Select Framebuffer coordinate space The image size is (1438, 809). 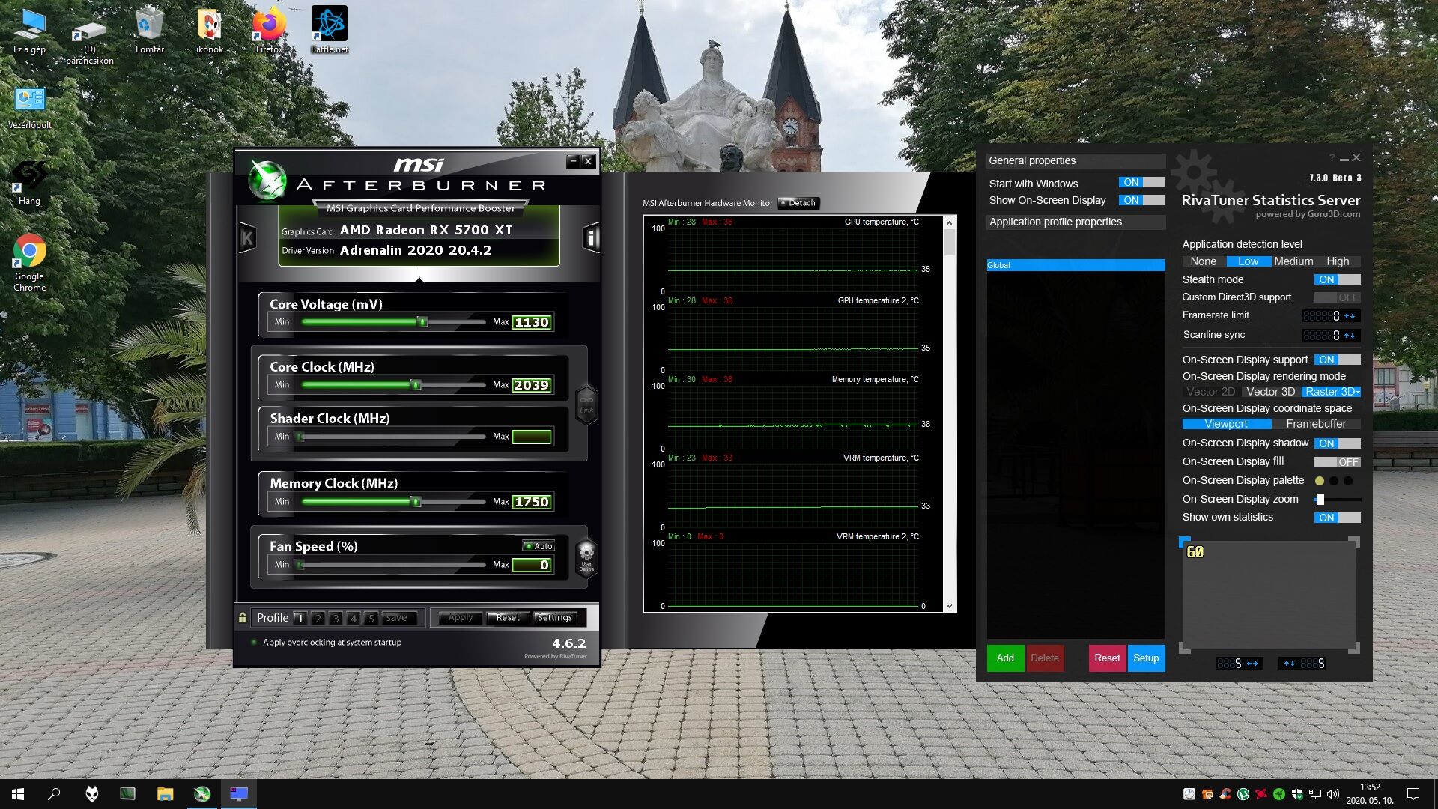coord(1316,424)
